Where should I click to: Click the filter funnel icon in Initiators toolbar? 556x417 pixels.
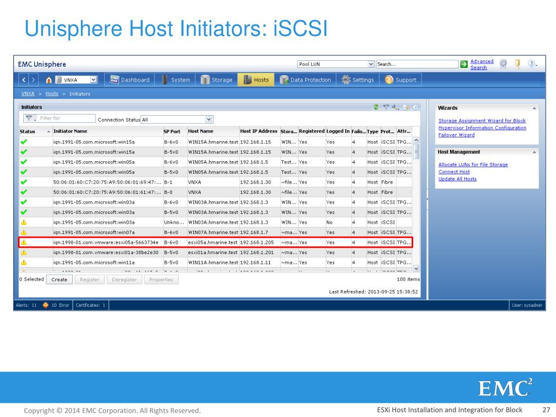(x=386, y=107)
